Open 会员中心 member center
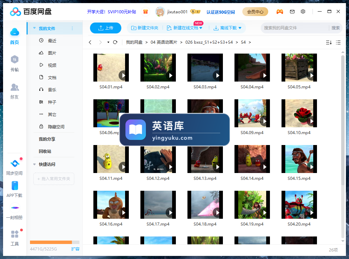Screen dimensions: 349x259 [255, 12]
